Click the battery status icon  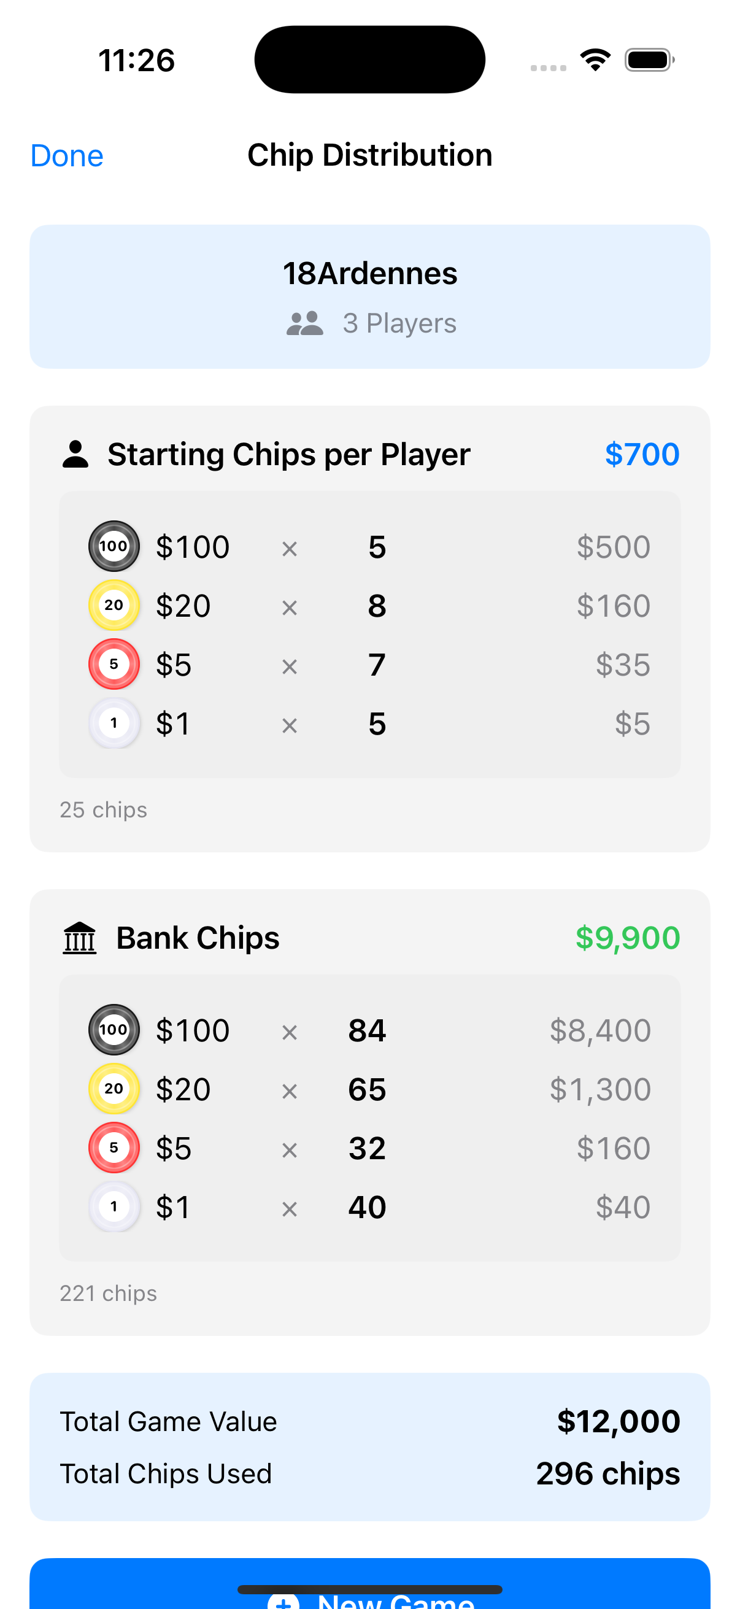(649, 60)
